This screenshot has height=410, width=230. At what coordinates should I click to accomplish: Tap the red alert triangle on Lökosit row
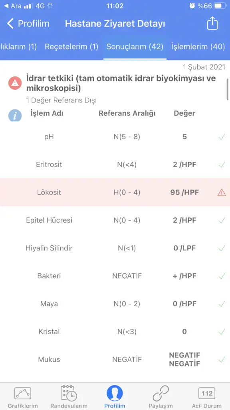tap(222, 193)
